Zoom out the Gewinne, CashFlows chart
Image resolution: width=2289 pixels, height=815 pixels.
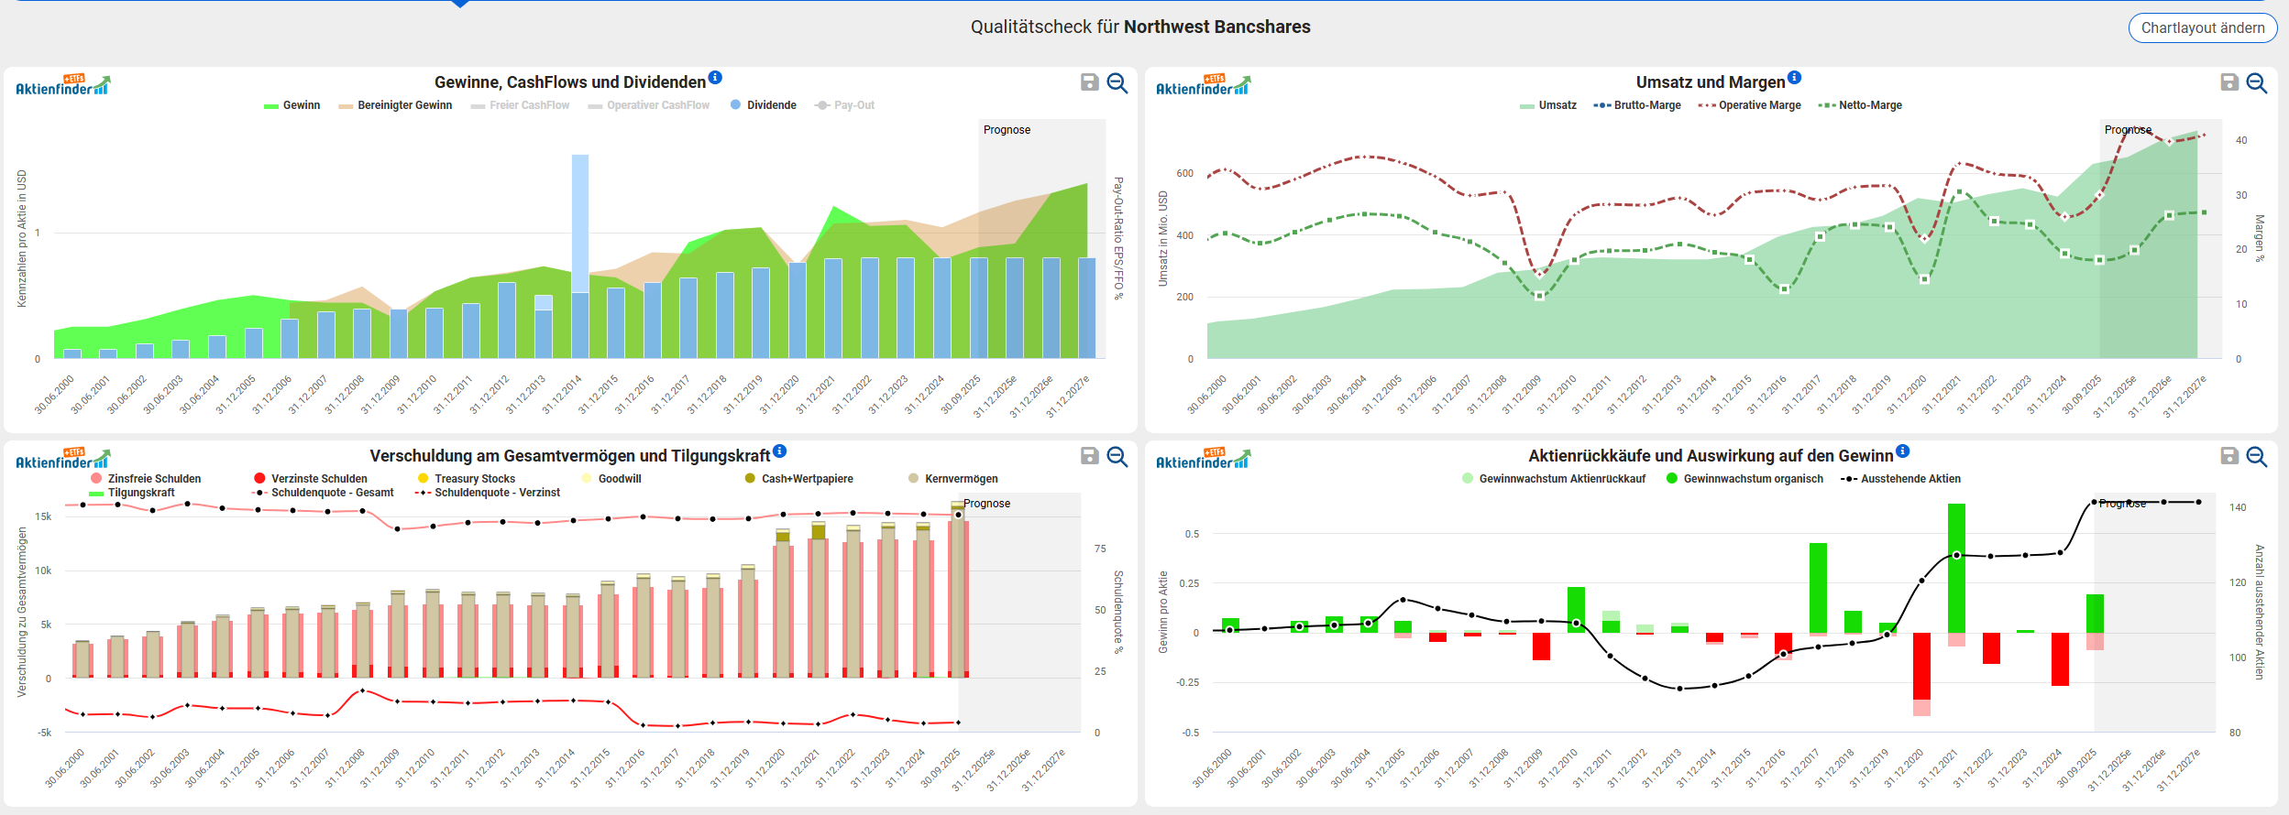pos(1117,82)
